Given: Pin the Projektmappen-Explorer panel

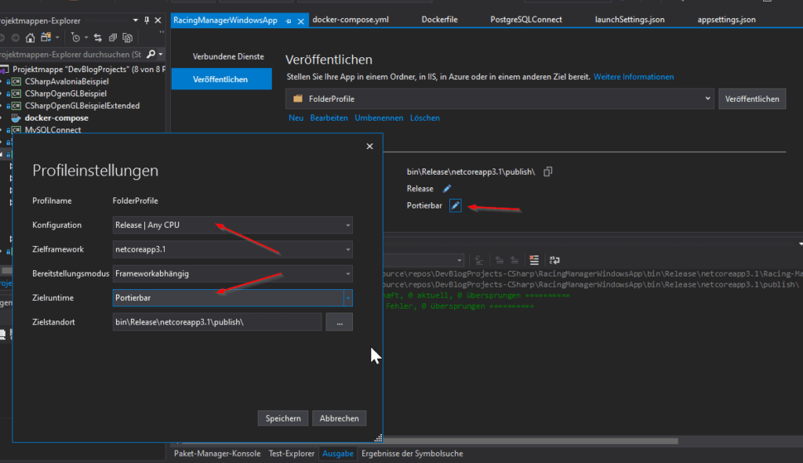Looking at the screenshot, I should pos(146,20).
